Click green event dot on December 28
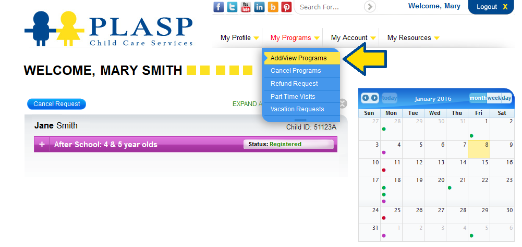The image size is (522, 247). point(384,129)
